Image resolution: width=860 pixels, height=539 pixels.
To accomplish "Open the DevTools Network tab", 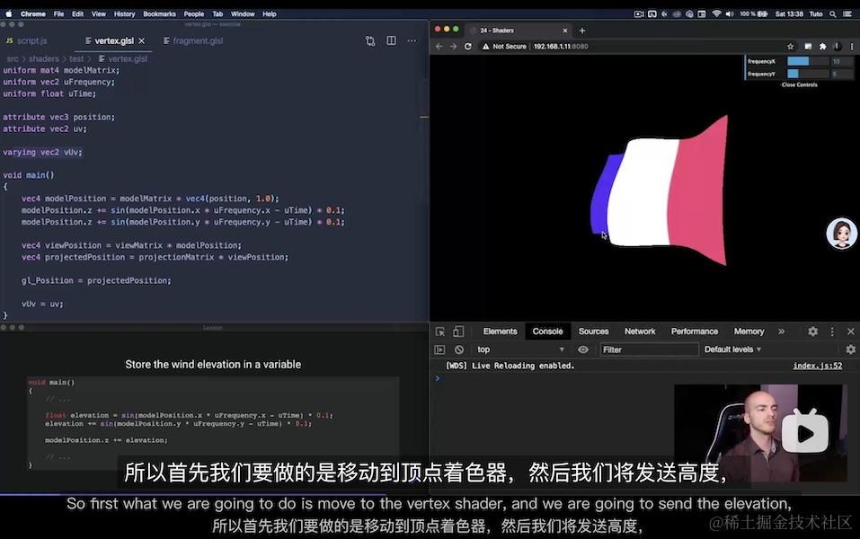I will coord(640,331).
